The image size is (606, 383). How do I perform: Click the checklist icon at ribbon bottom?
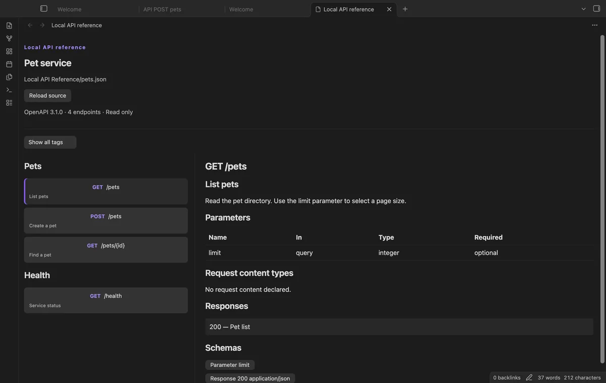click(9, 103)
